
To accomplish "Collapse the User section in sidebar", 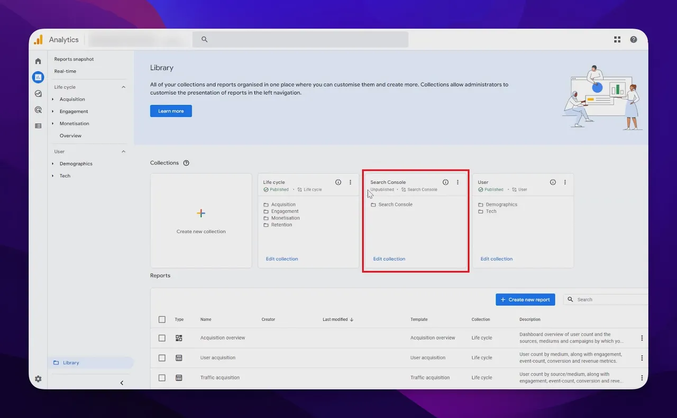I will [x=124, y=152].
